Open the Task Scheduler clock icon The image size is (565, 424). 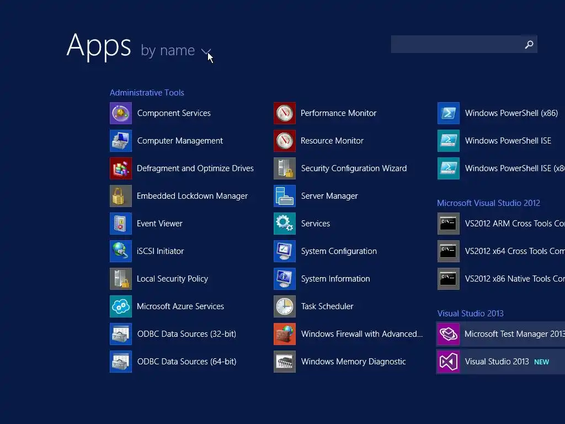point(285,306)
